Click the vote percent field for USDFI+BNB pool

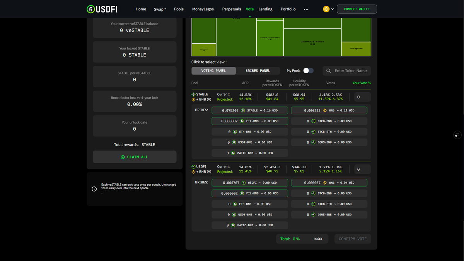pyautogui.click(x=363, y=169)
